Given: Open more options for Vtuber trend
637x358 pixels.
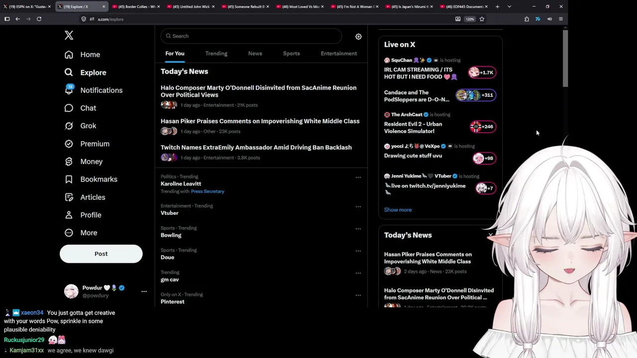Looking at the screenshot, I should tap(358, 206).
